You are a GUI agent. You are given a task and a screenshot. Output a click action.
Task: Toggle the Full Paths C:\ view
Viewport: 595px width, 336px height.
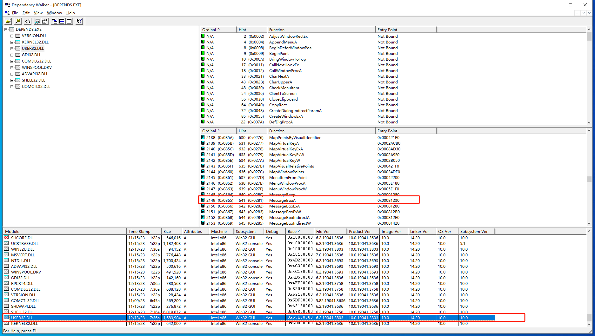click(27, 21)
